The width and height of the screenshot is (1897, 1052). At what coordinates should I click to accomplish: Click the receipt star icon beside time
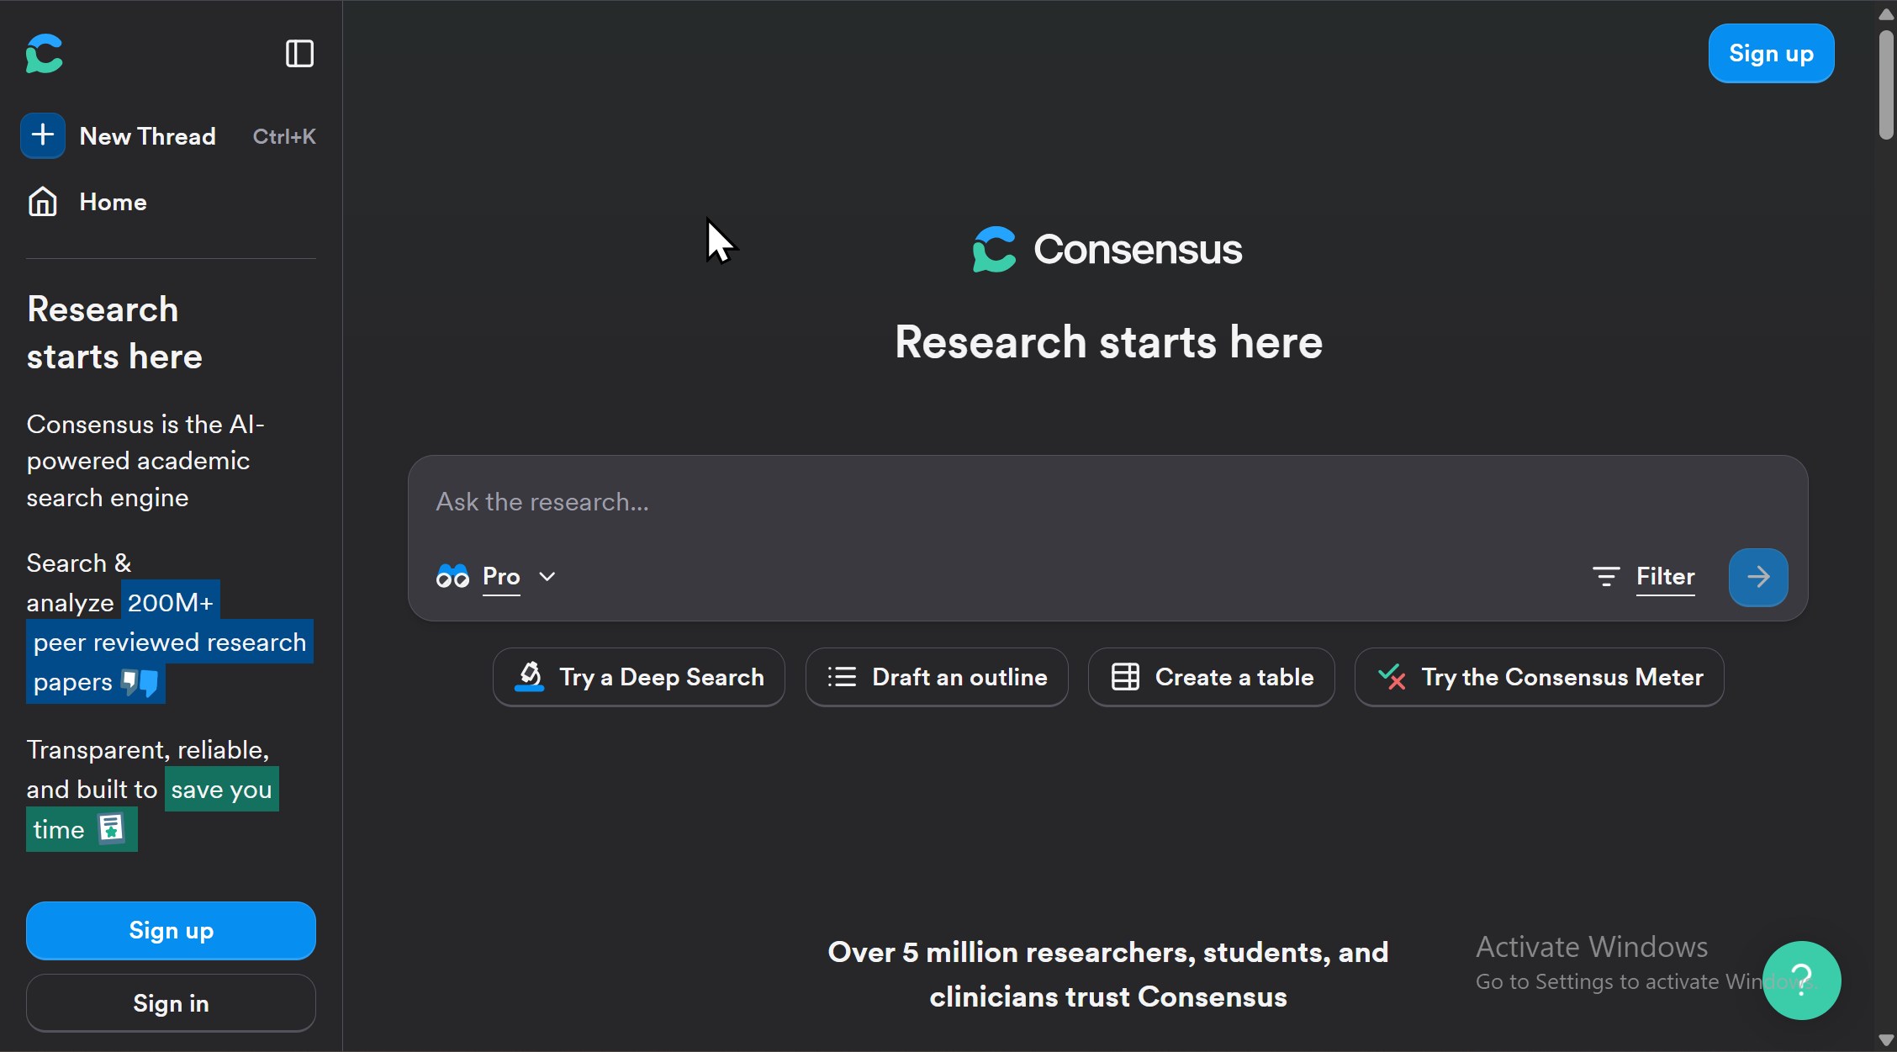tap(111, 828)
